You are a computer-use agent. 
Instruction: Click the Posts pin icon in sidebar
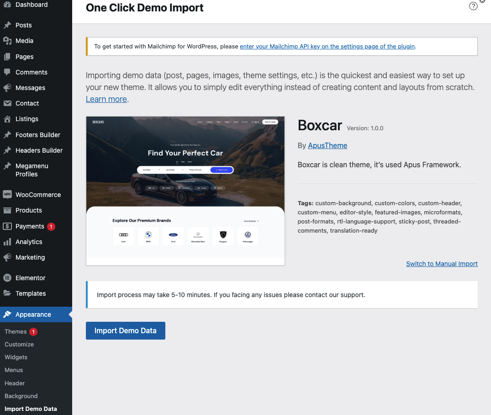click(7, 25)
